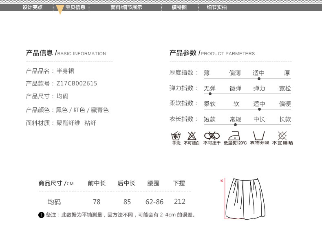Screen dimensions: 322x251
Task: Click the hem value 212
Action: pos(180,201)
